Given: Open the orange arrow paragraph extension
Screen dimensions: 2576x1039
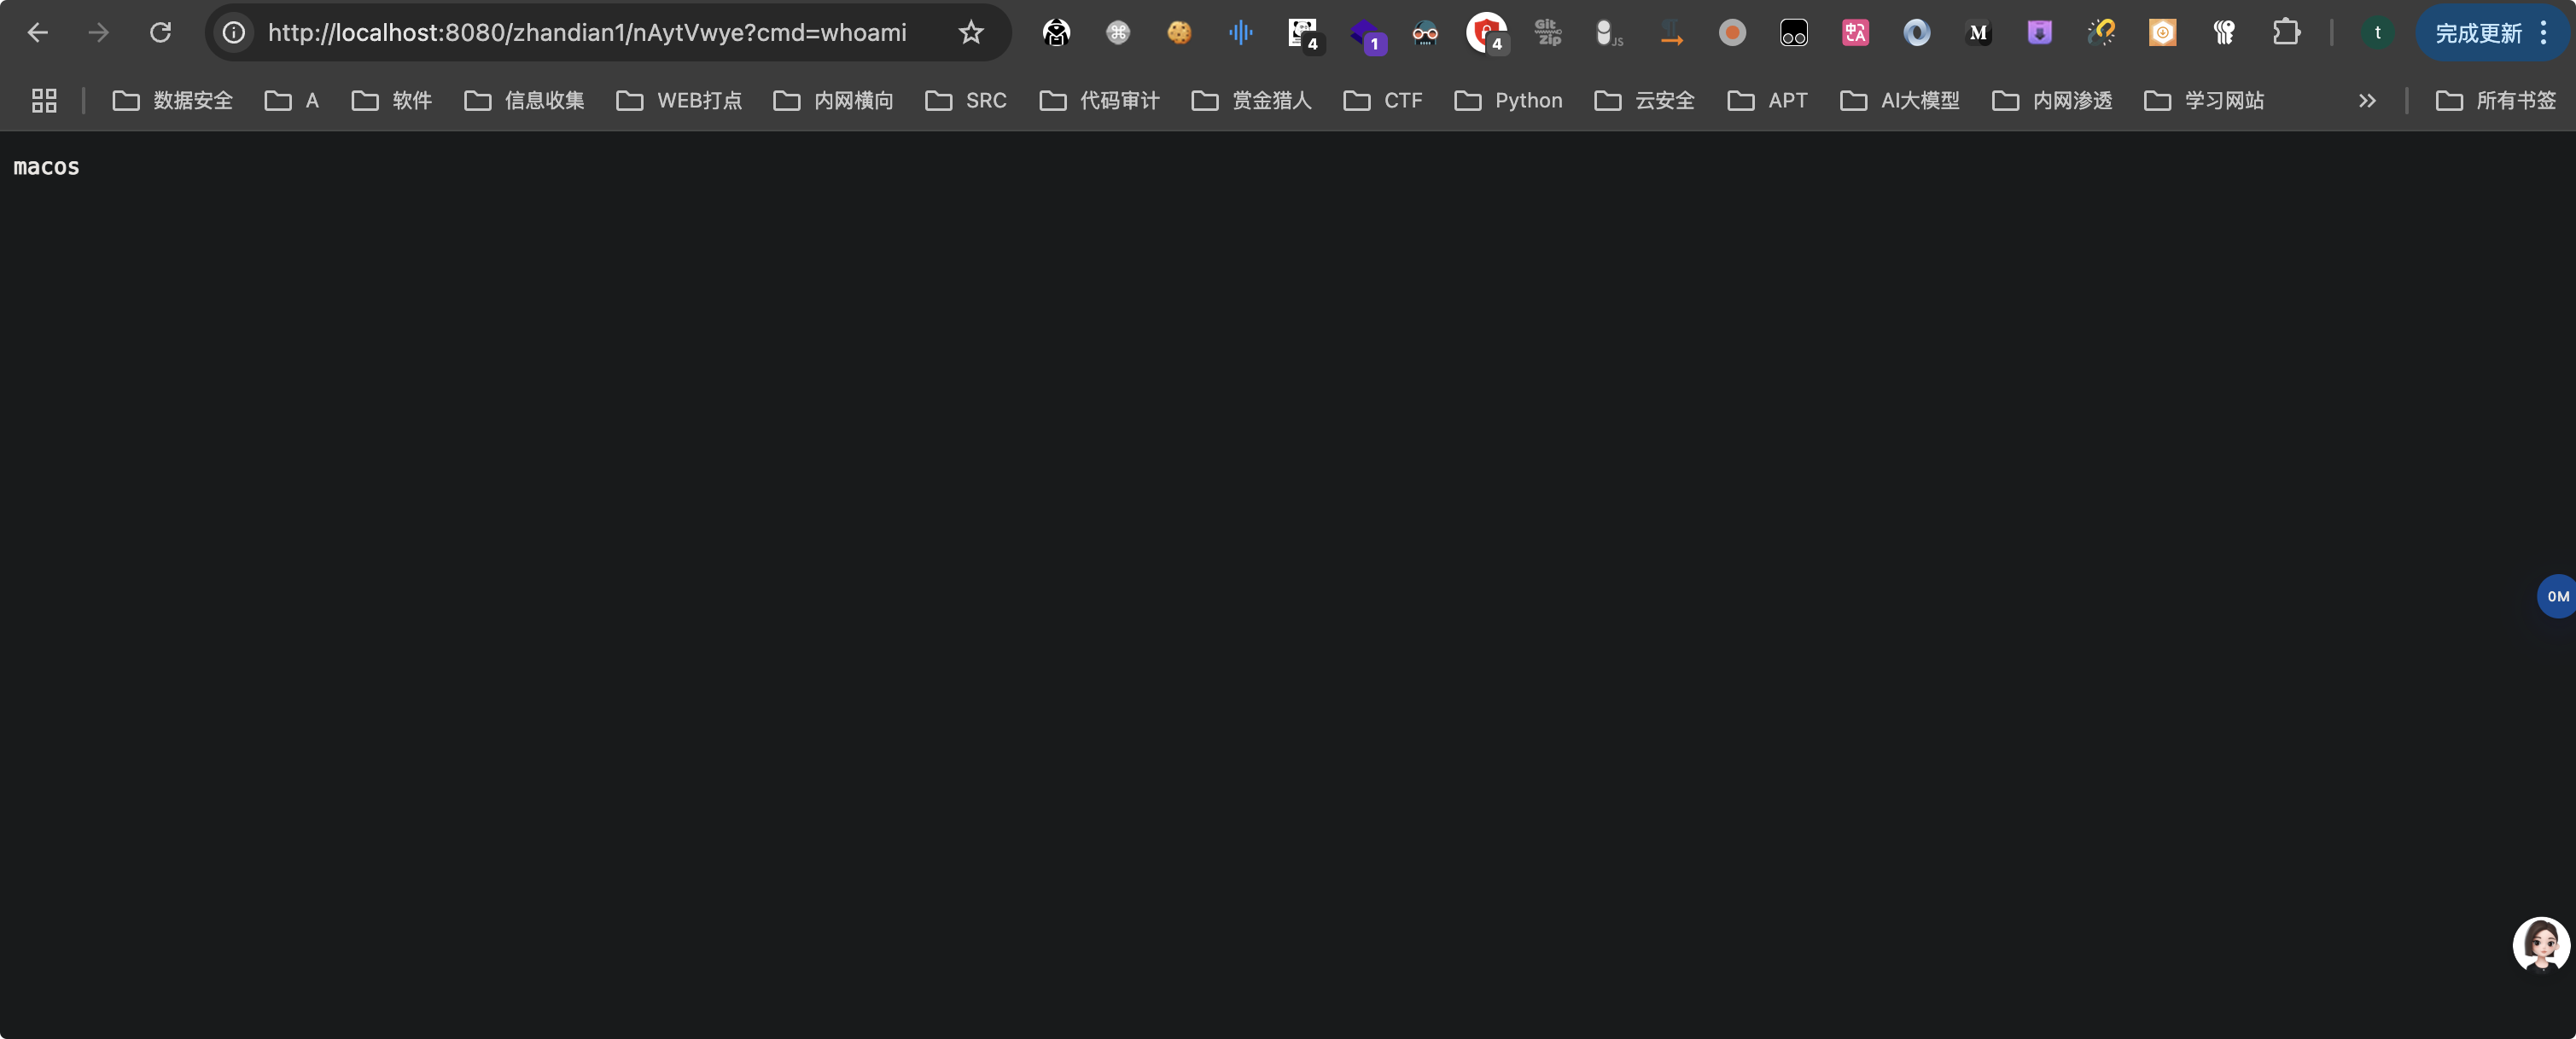Looking at the screenshot, I should [1671, 33].
